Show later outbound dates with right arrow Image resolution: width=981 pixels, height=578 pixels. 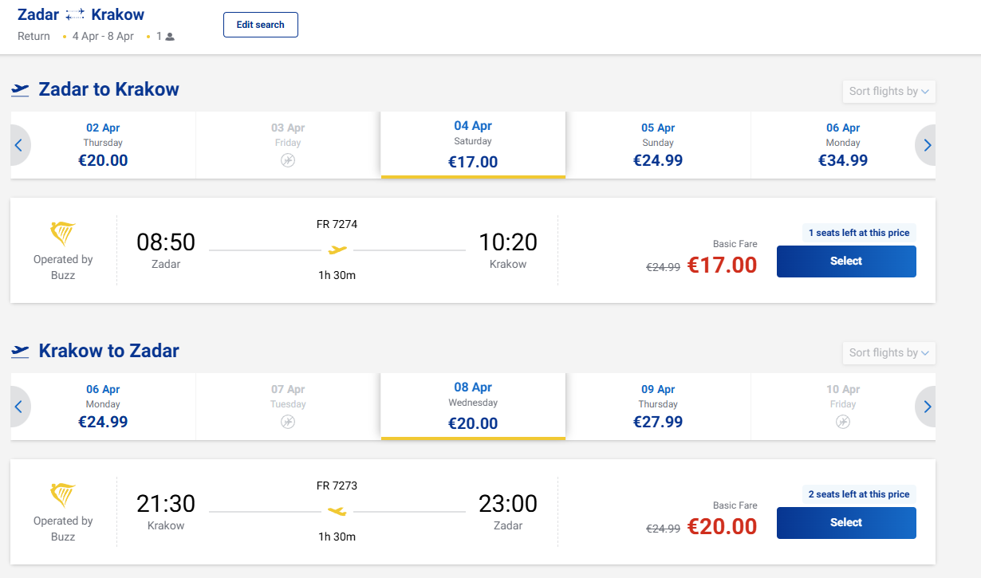click(x=927, y=145)
